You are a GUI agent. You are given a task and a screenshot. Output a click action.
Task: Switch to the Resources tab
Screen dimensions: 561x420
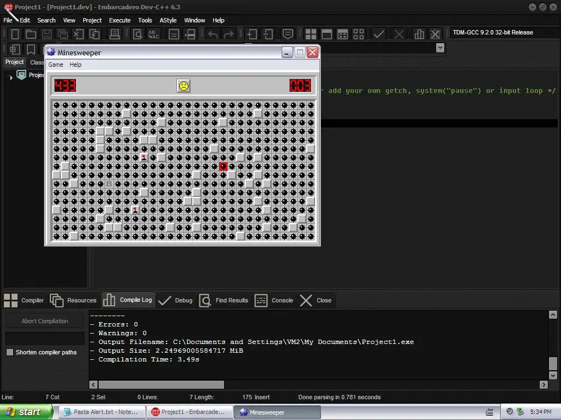tap(73, 300)
